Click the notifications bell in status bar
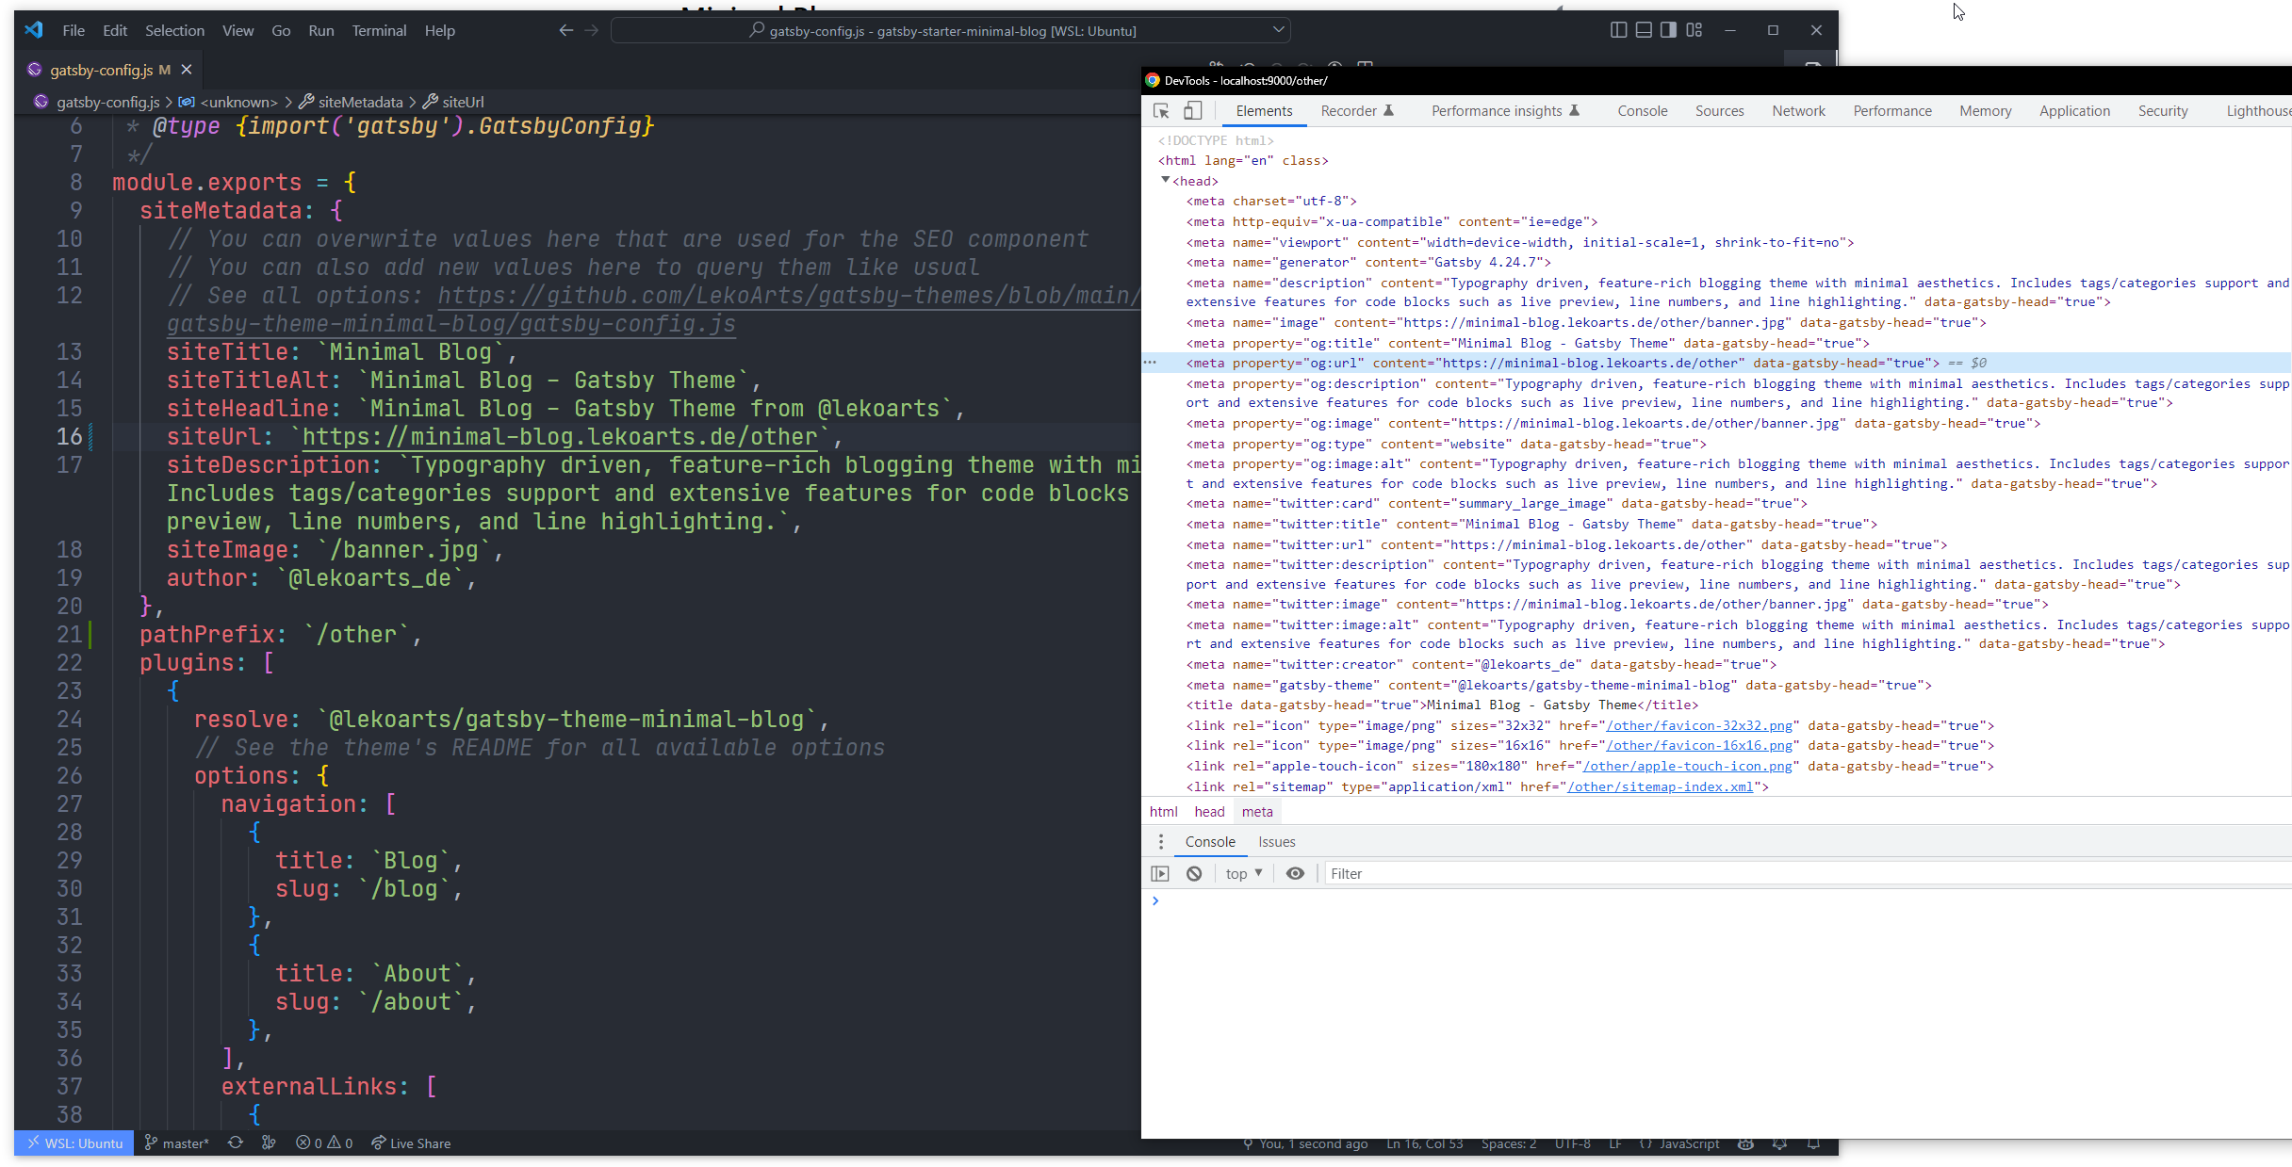Screen dimensions: 2292x1167 coord(1814,1143)
